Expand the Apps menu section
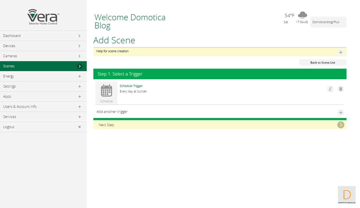 [79, 97]
